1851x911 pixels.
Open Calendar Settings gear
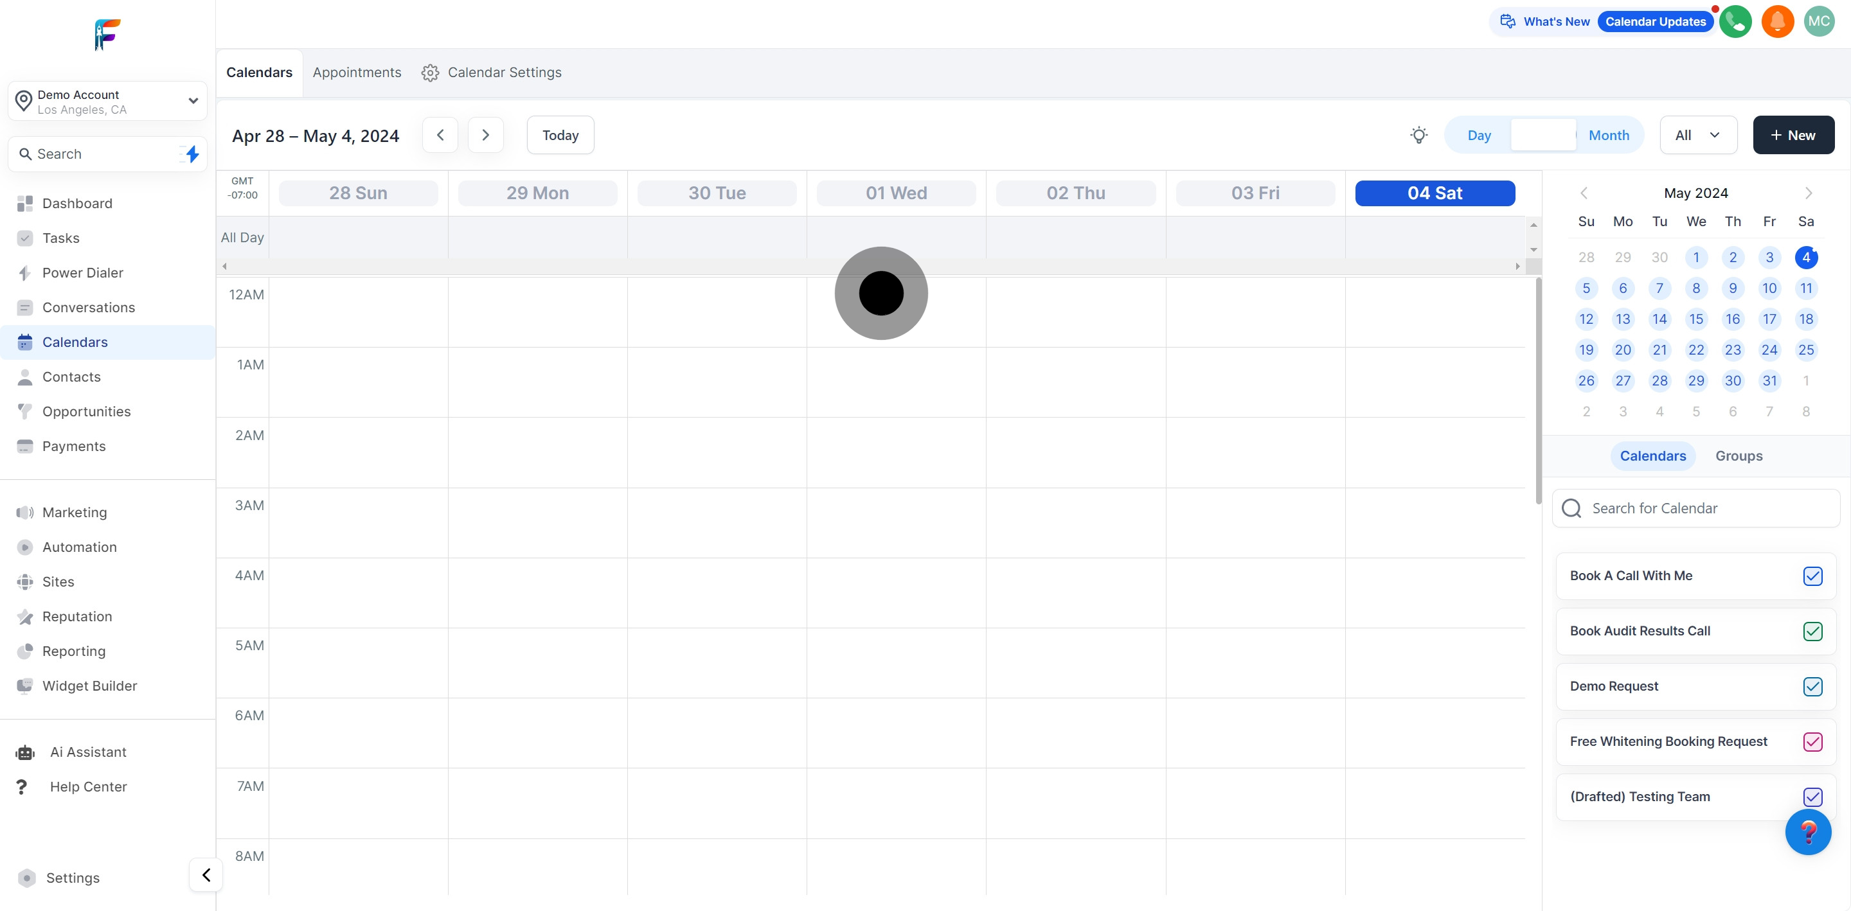431,73
